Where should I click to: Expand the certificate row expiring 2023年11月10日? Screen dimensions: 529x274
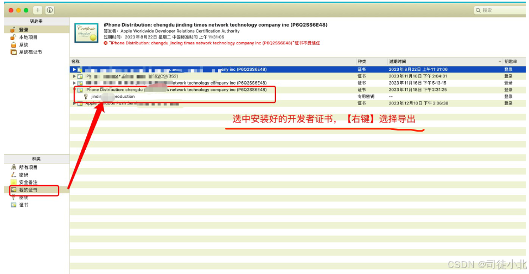pyautogui.click(x=74, y=76)
